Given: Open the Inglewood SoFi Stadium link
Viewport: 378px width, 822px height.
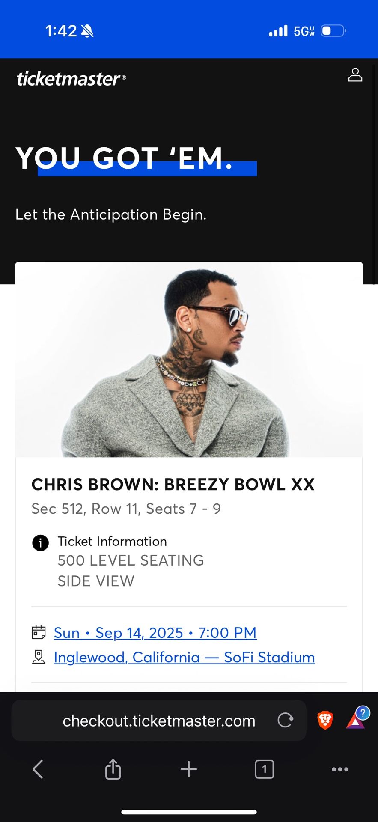Looking at the screenshot, I should (x=184, y=657).
